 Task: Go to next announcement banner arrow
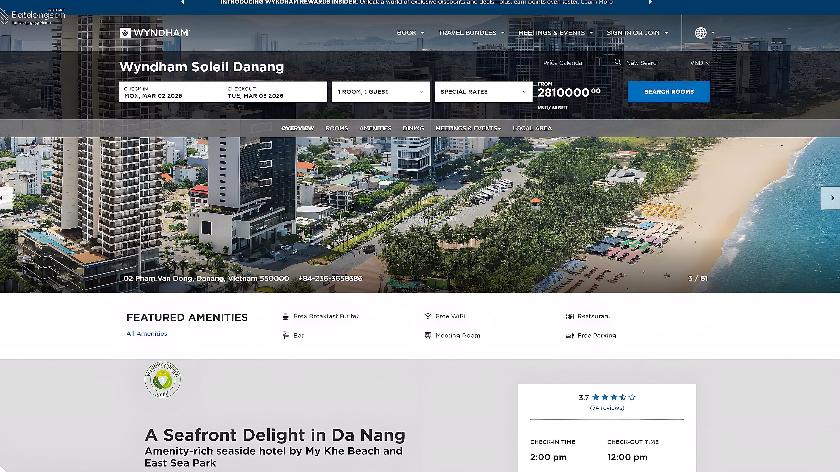(650, 2)
